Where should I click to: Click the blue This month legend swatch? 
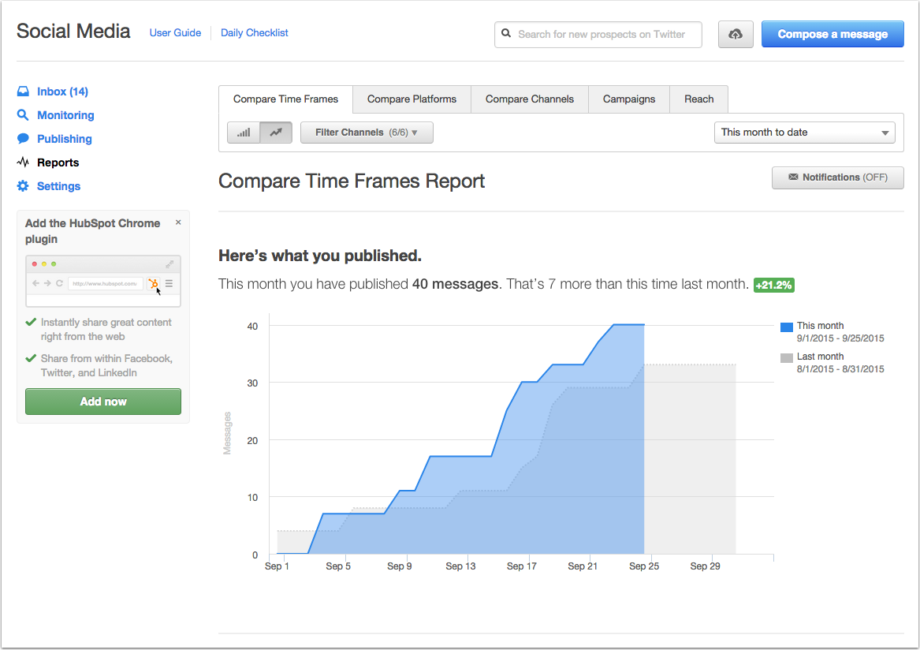[x=786, y=327]
